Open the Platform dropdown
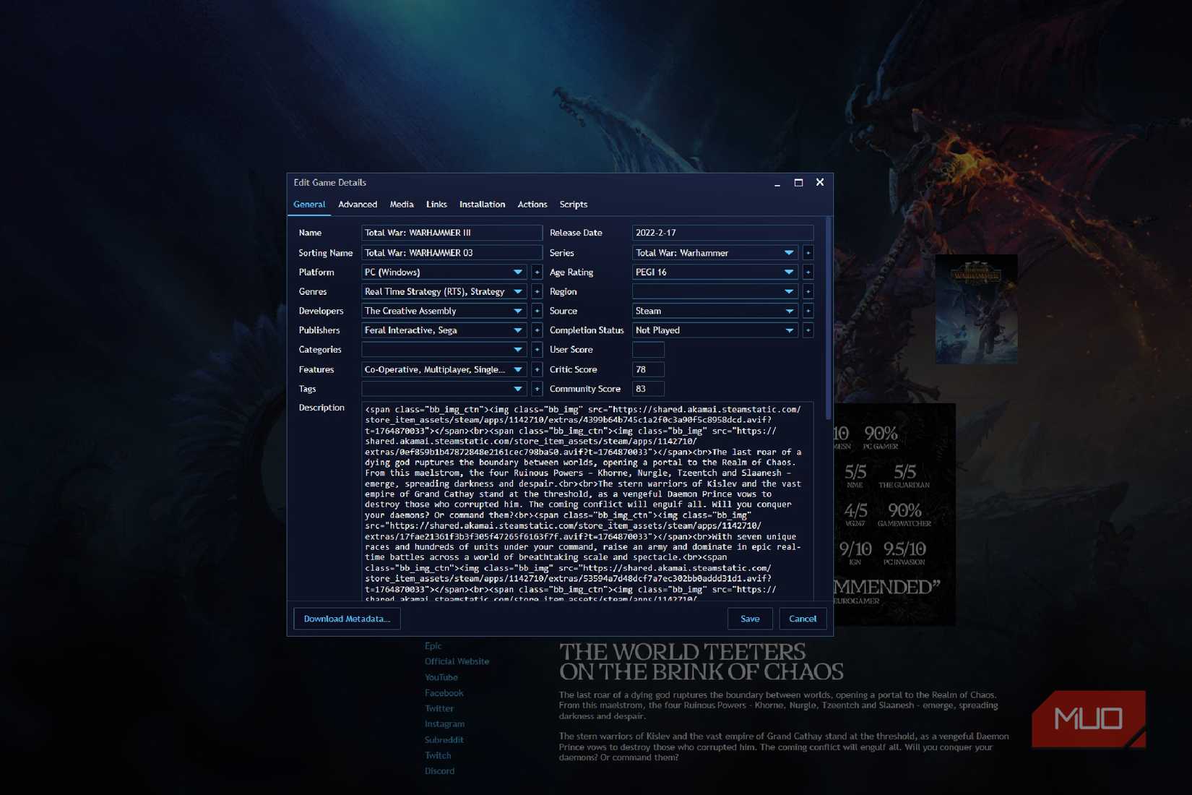Screen dimensions: 1192x795 (x=517, y=272)
